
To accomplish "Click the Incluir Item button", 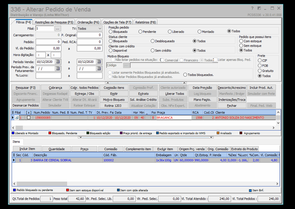I will 27,149.
